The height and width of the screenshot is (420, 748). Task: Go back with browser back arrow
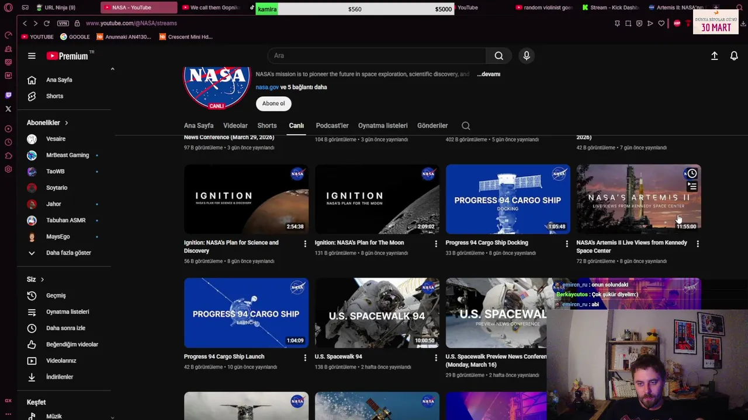click(x=25, y=23)
